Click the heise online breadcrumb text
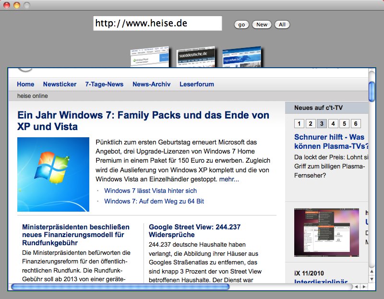 click(33, 96)
